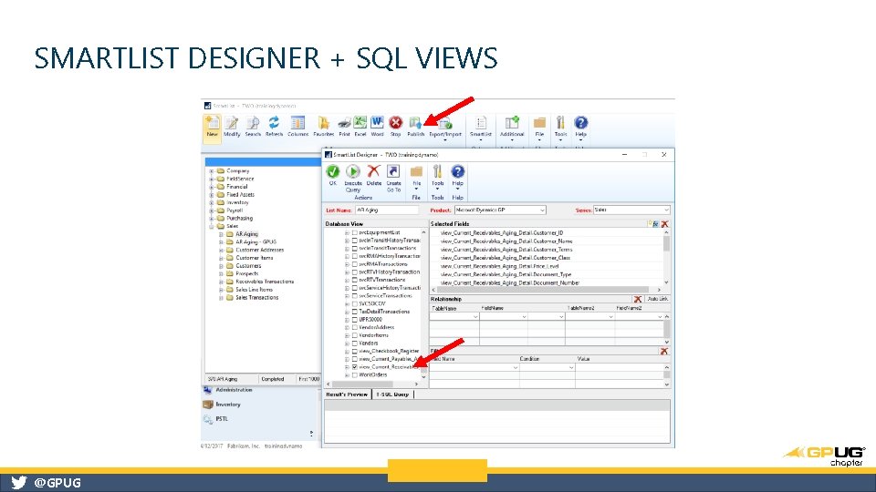Click the Auto Link button
This screenshot has width=876, height=492.
[657, 299]
